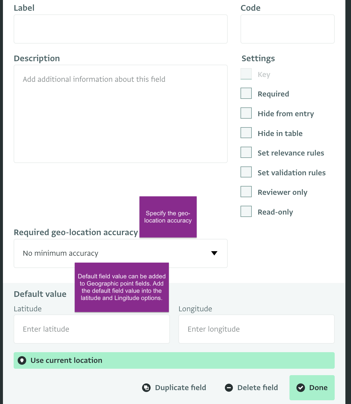
Task: Click the location pin icon
Action: tap(22, 360)
